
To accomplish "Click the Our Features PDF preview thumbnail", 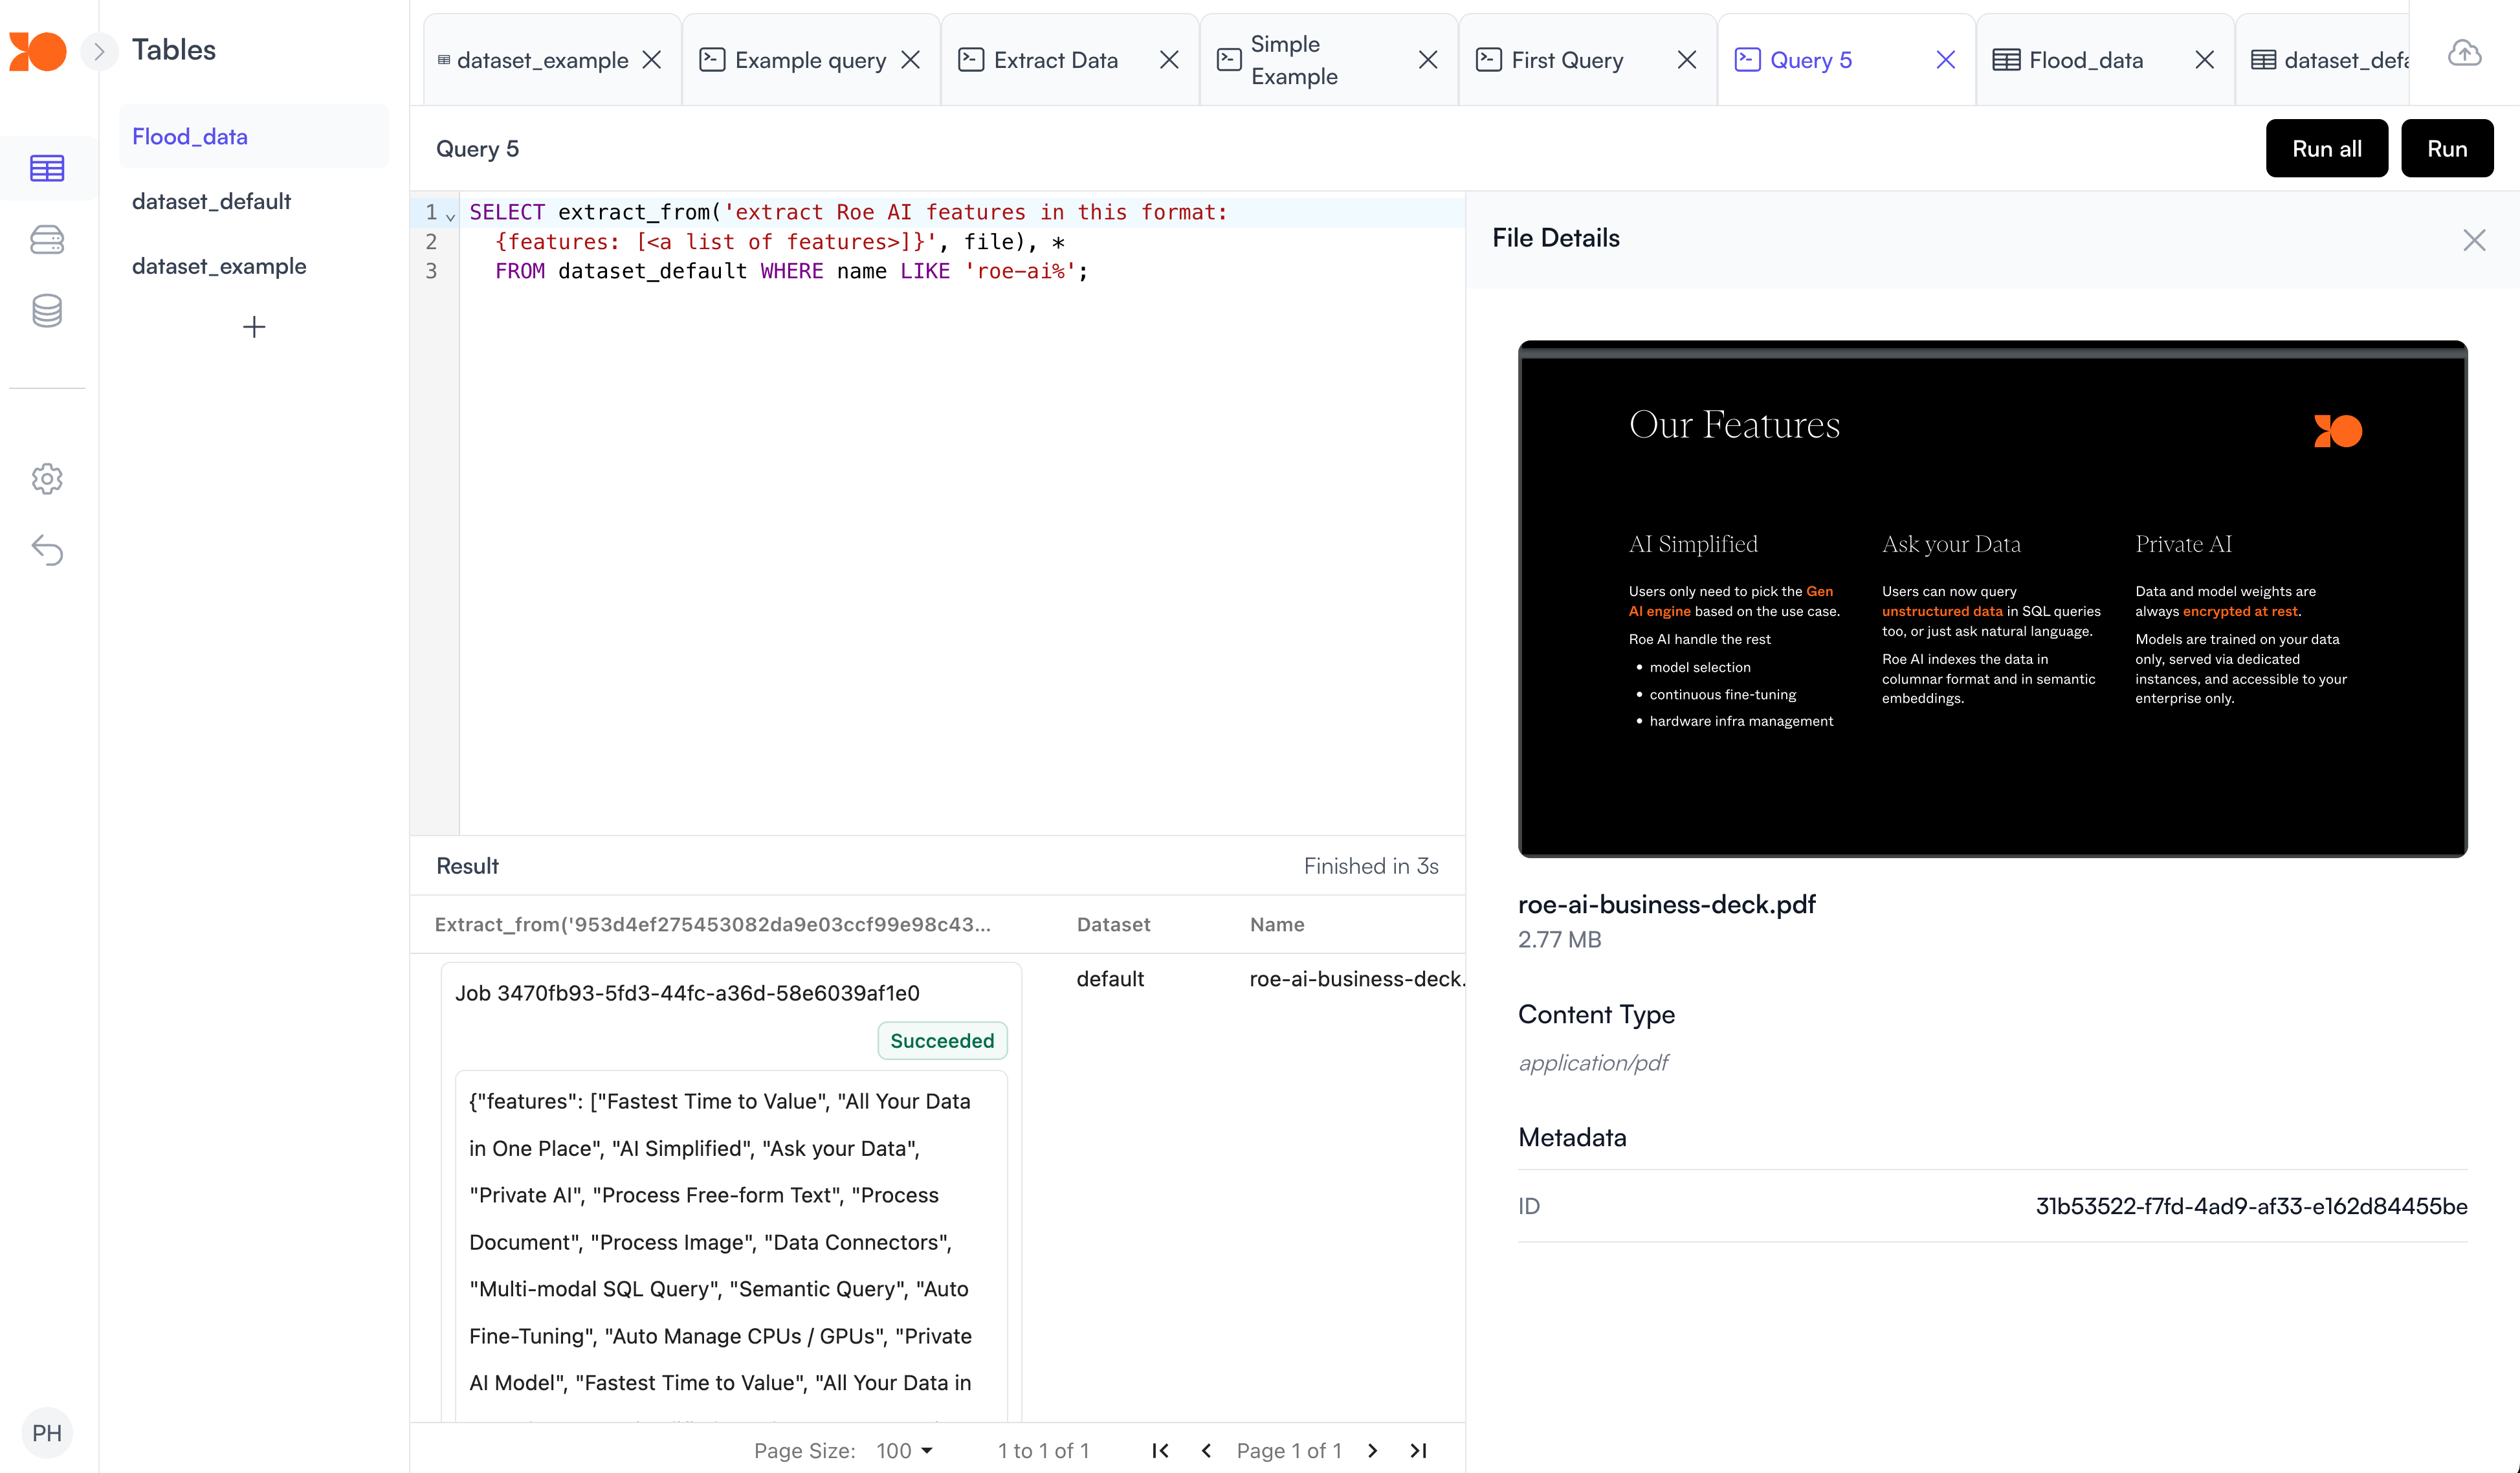I will (1992, 598).
